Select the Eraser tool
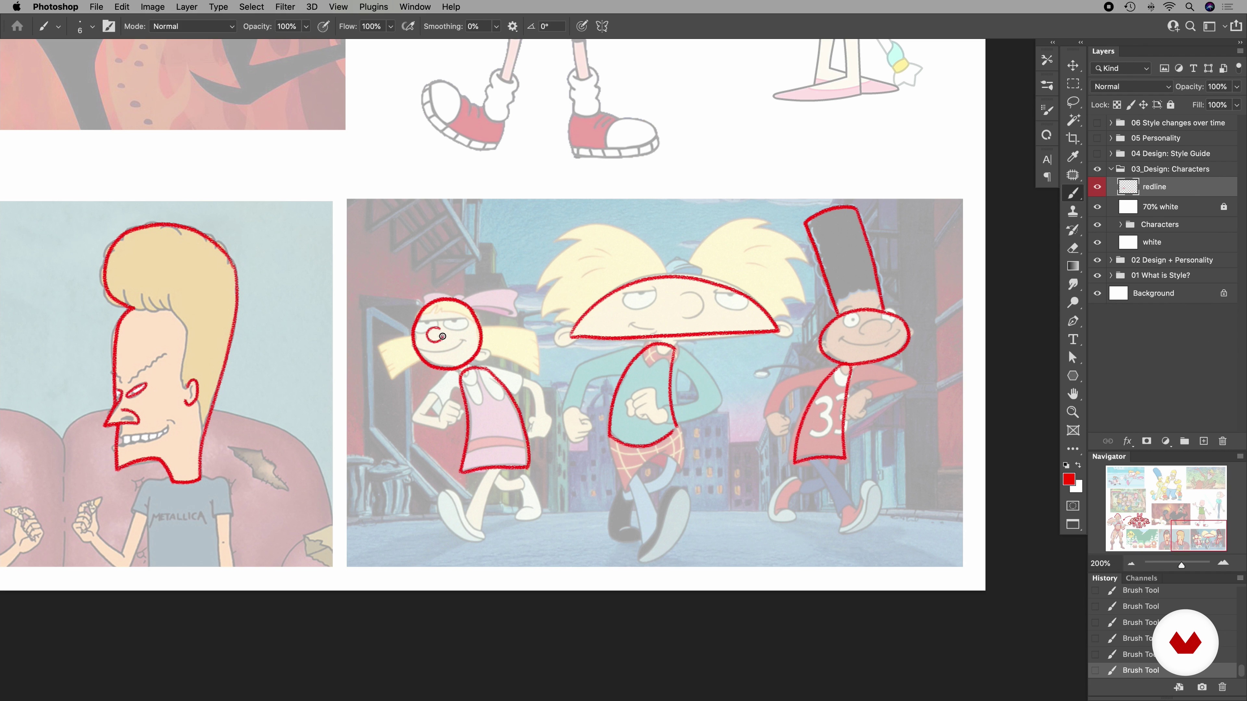The width and height of the screenshot is (1247, 701). [x=1073, y=248]
